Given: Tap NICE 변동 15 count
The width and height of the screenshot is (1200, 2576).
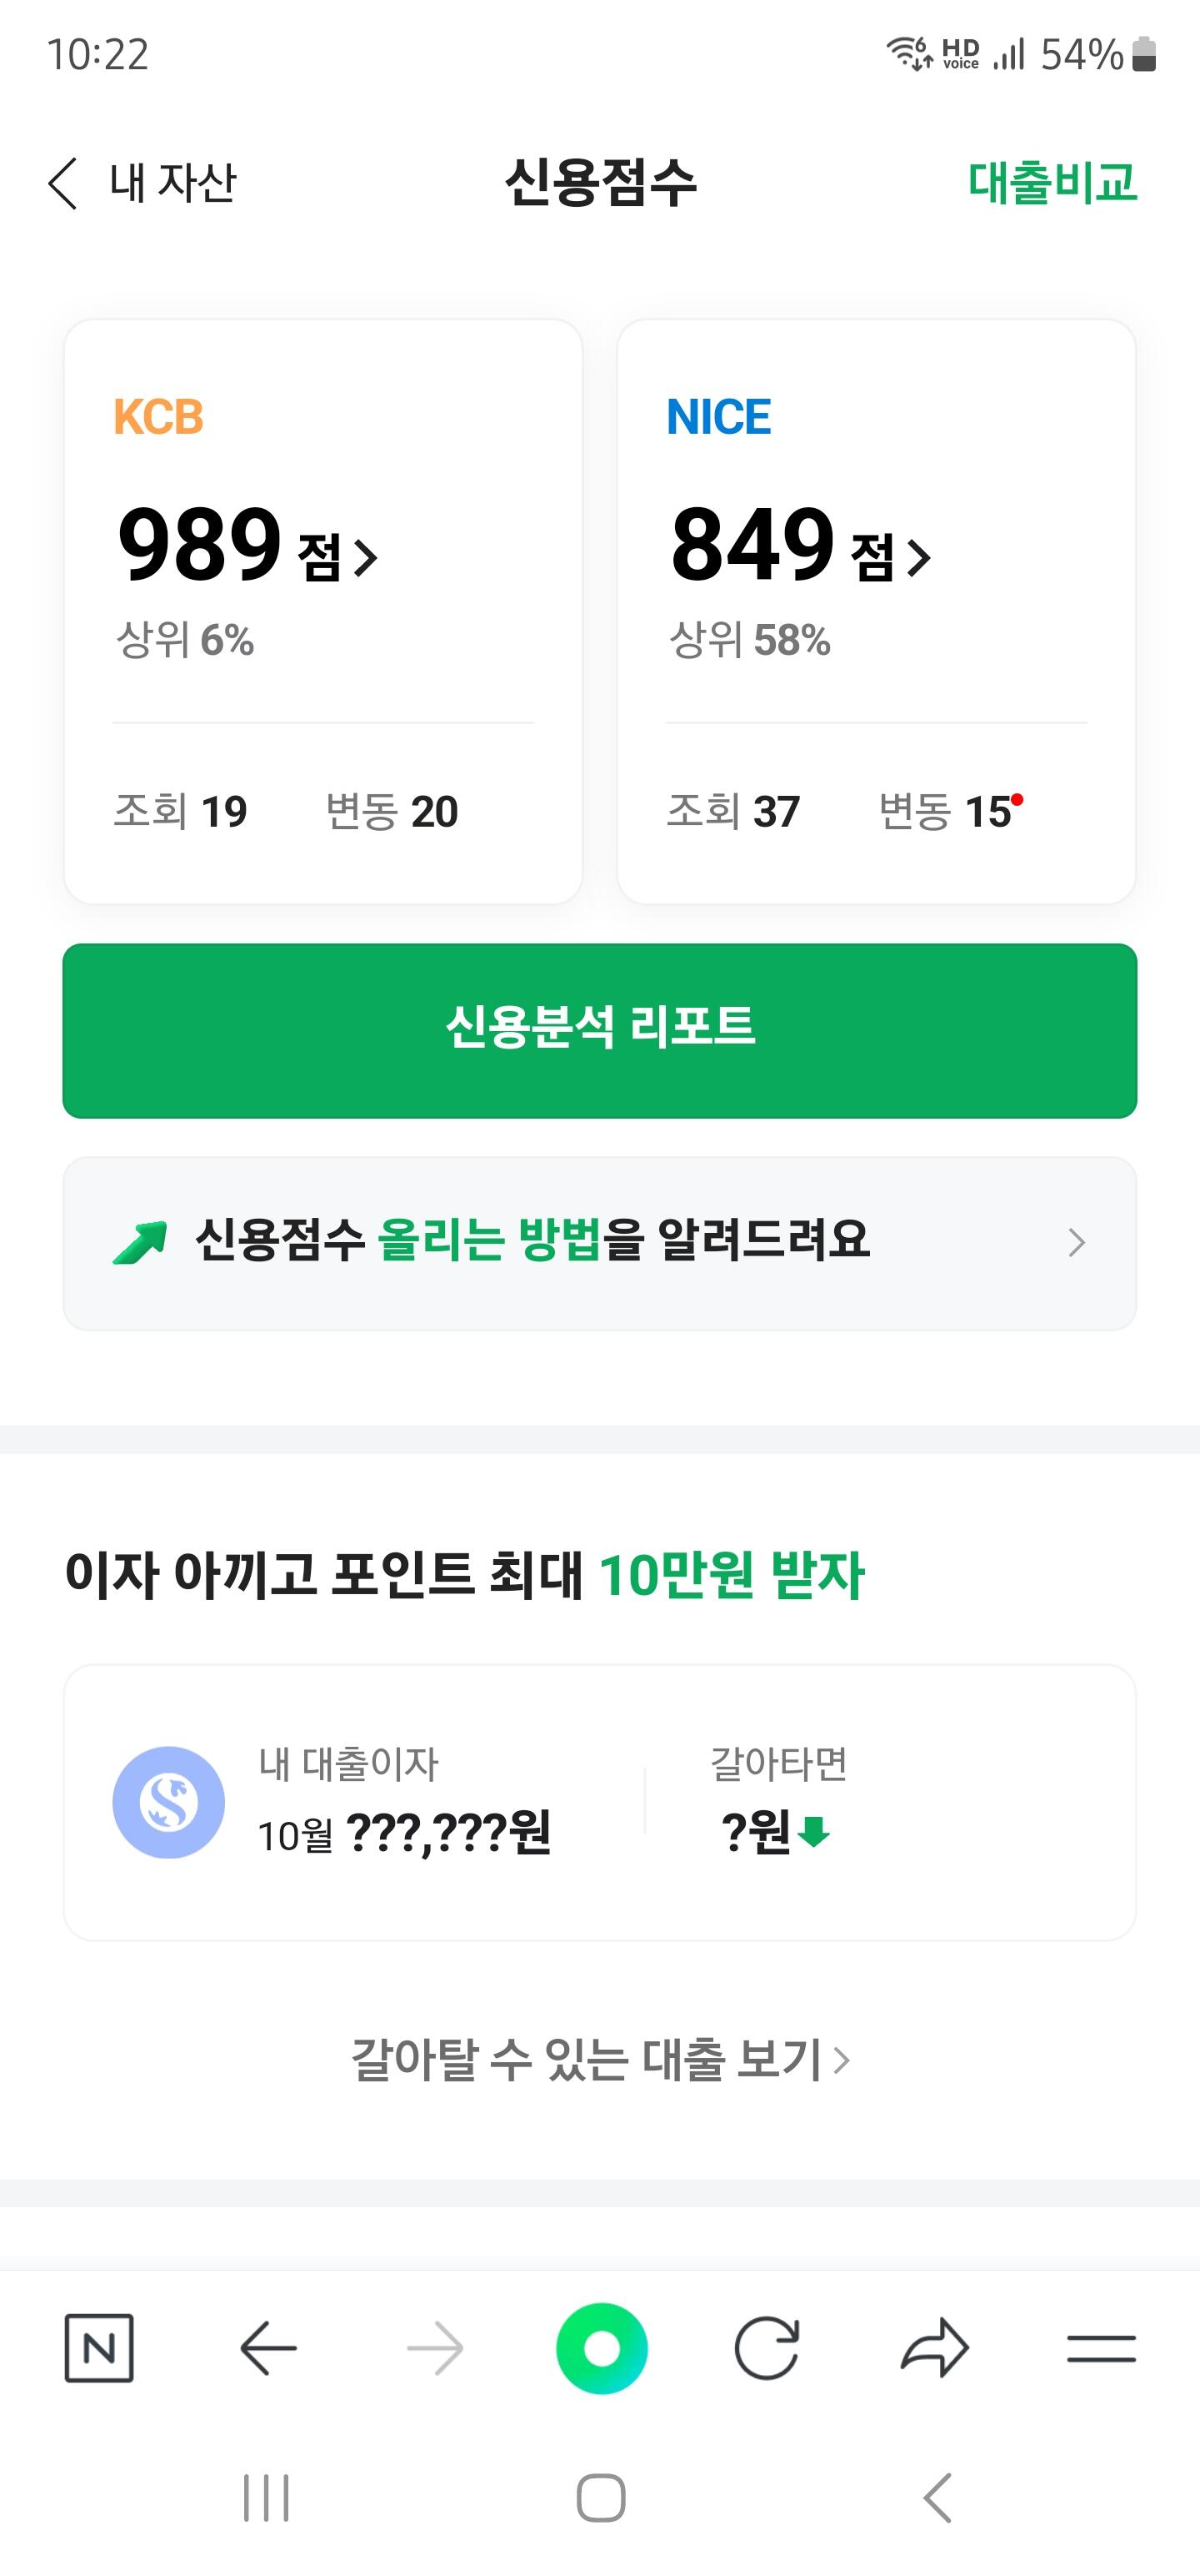Looking at the screenshot, I should [x=945, y=811].
